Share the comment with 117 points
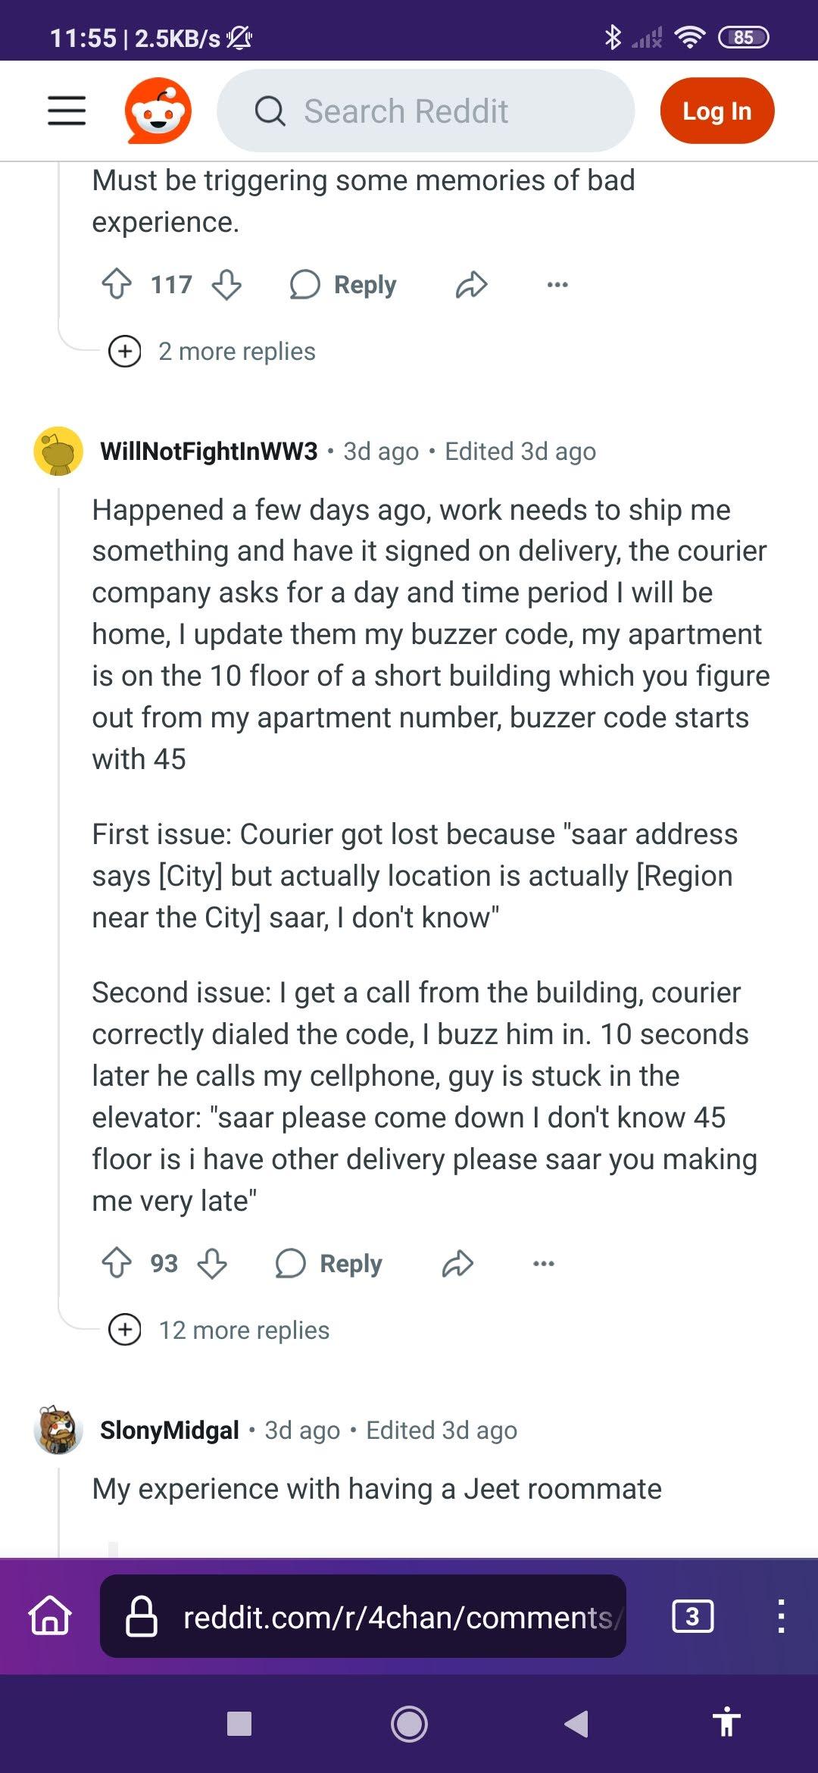Viewport: 818px width, 1773px height. 471,285
